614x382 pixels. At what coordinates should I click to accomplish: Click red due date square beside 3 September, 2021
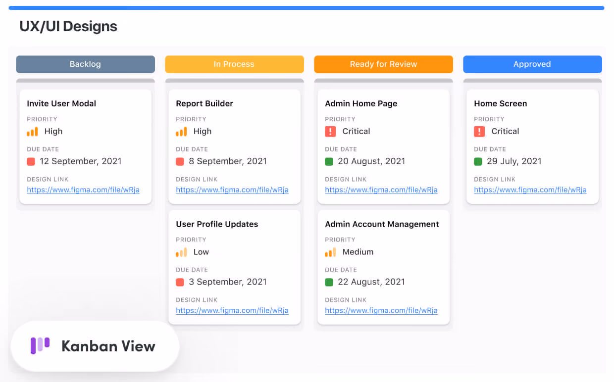point(180,283)
